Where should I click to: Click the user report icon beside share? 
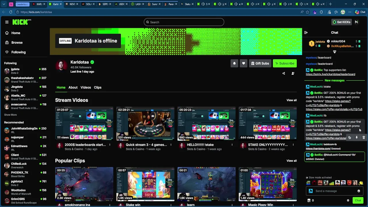click(x=293, y=73)
